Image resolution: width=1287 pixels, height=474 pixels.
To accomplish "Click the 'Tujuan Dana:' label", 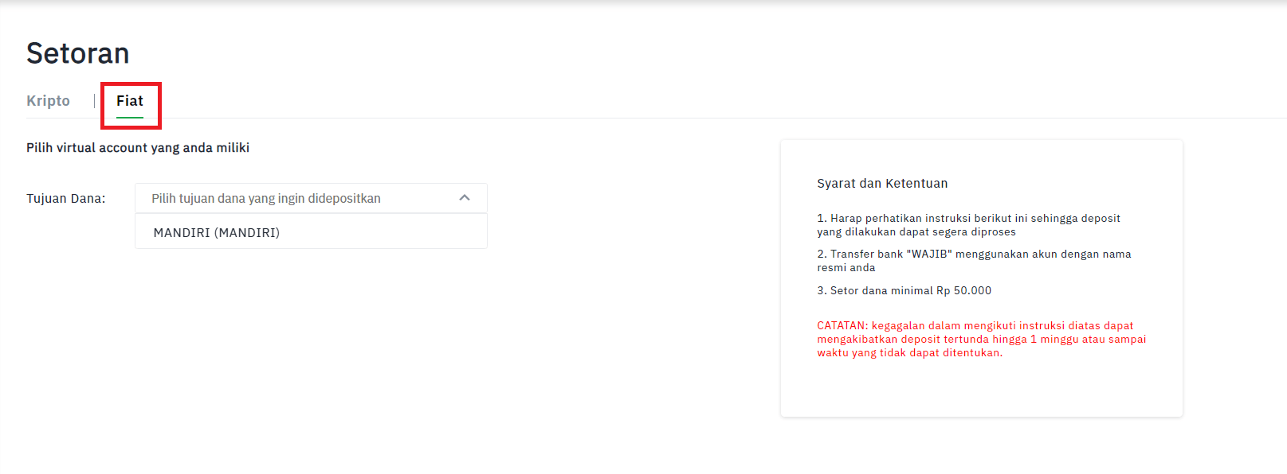I will pos(65,199).
